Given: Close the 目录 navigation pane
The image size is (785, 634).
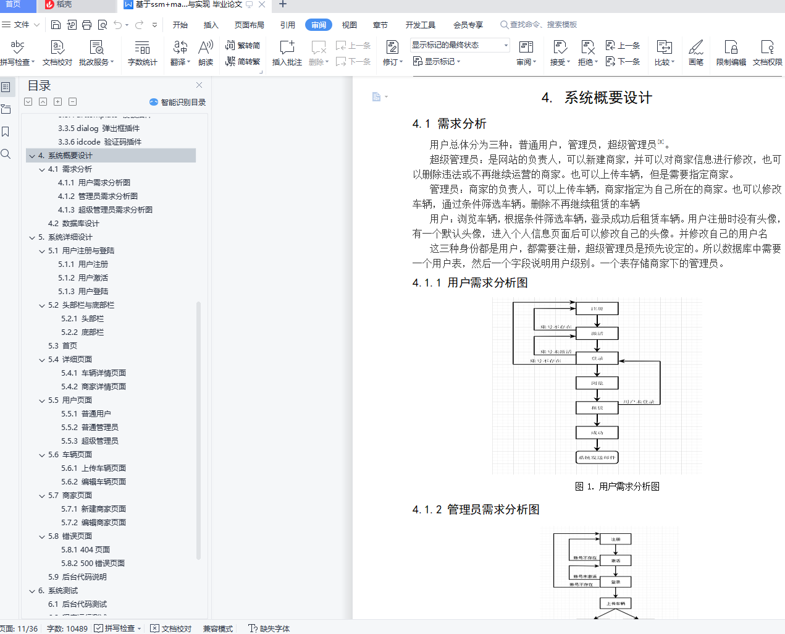Looking at the screenshot, I should click(x=199, y=85).
